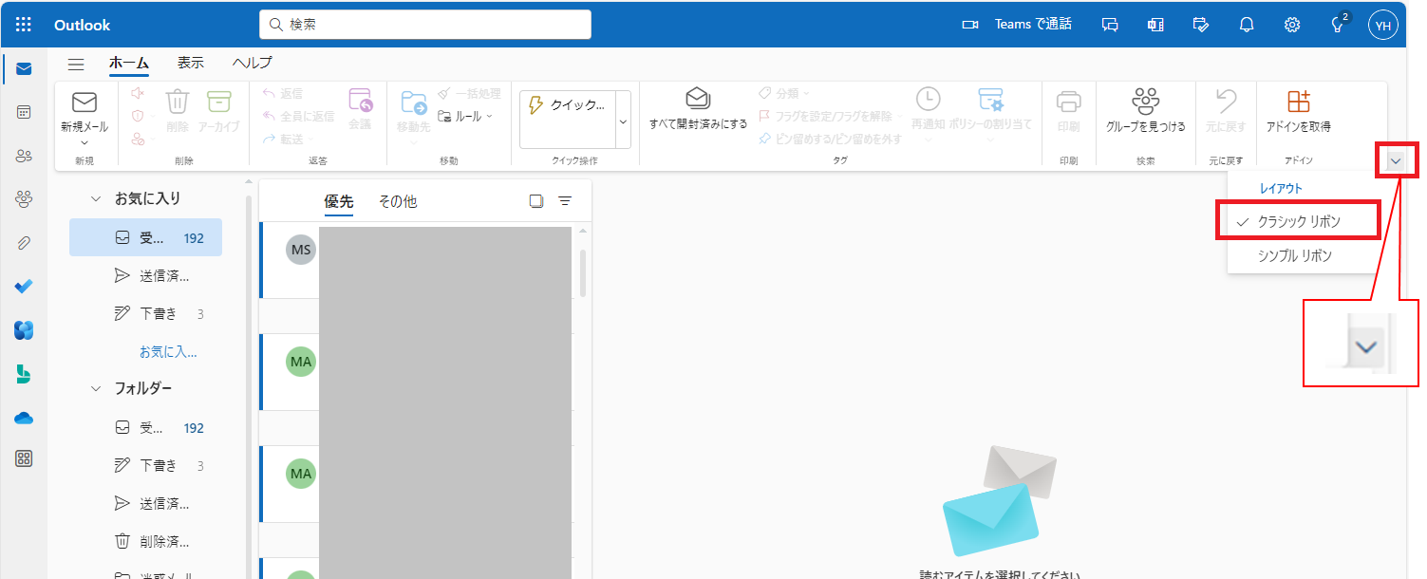Click the message list vertical scrollbar
This screenshot has height=579, width=1427.
coord(583,273)
